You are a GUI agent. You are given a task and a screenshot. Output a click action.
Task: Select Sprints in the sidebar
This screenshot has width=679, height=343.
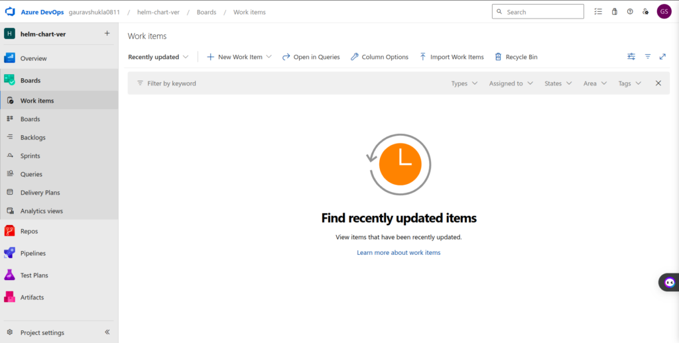tap(30, 156)
